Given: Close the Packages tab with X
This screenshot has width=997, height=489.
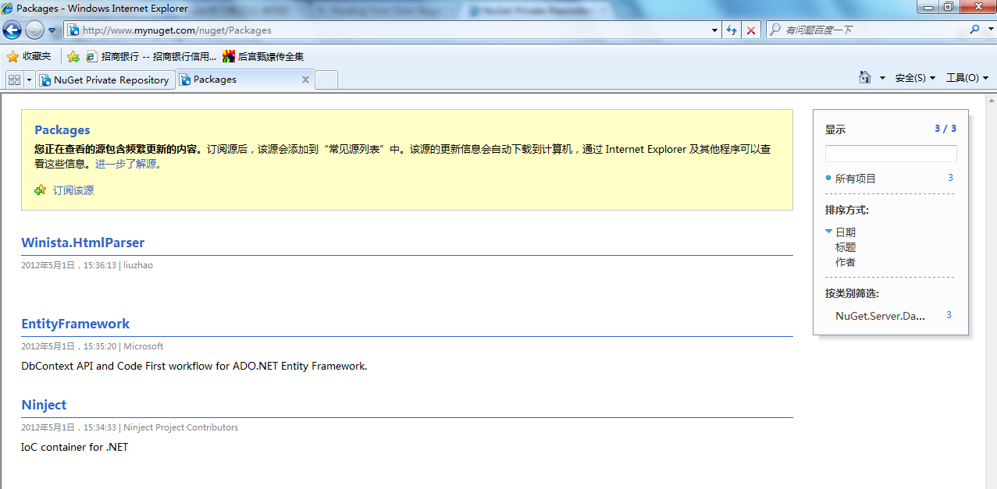Looking at the screenshot, I should pos(305,80).
